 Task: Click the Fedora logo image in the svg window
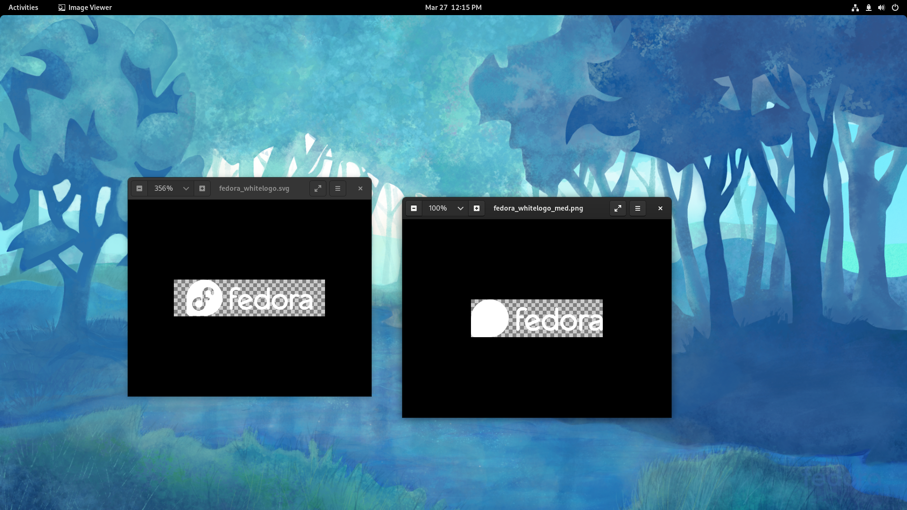(x=249, y=298)
